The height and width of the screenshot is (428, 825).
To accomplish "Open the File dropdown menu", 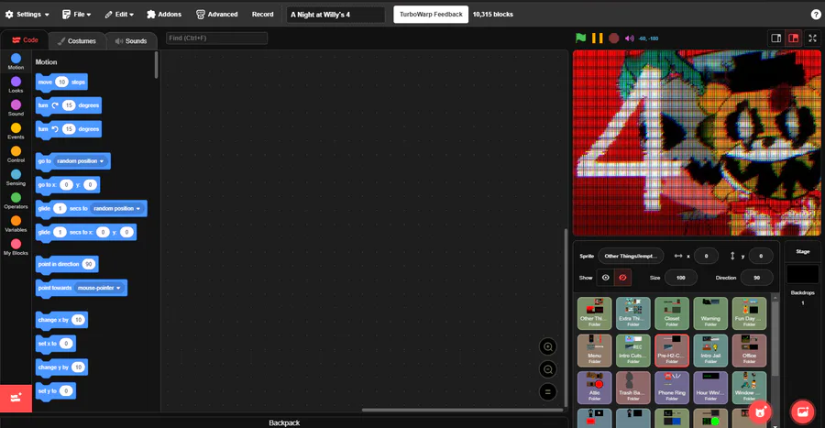I will pos(77,14).
